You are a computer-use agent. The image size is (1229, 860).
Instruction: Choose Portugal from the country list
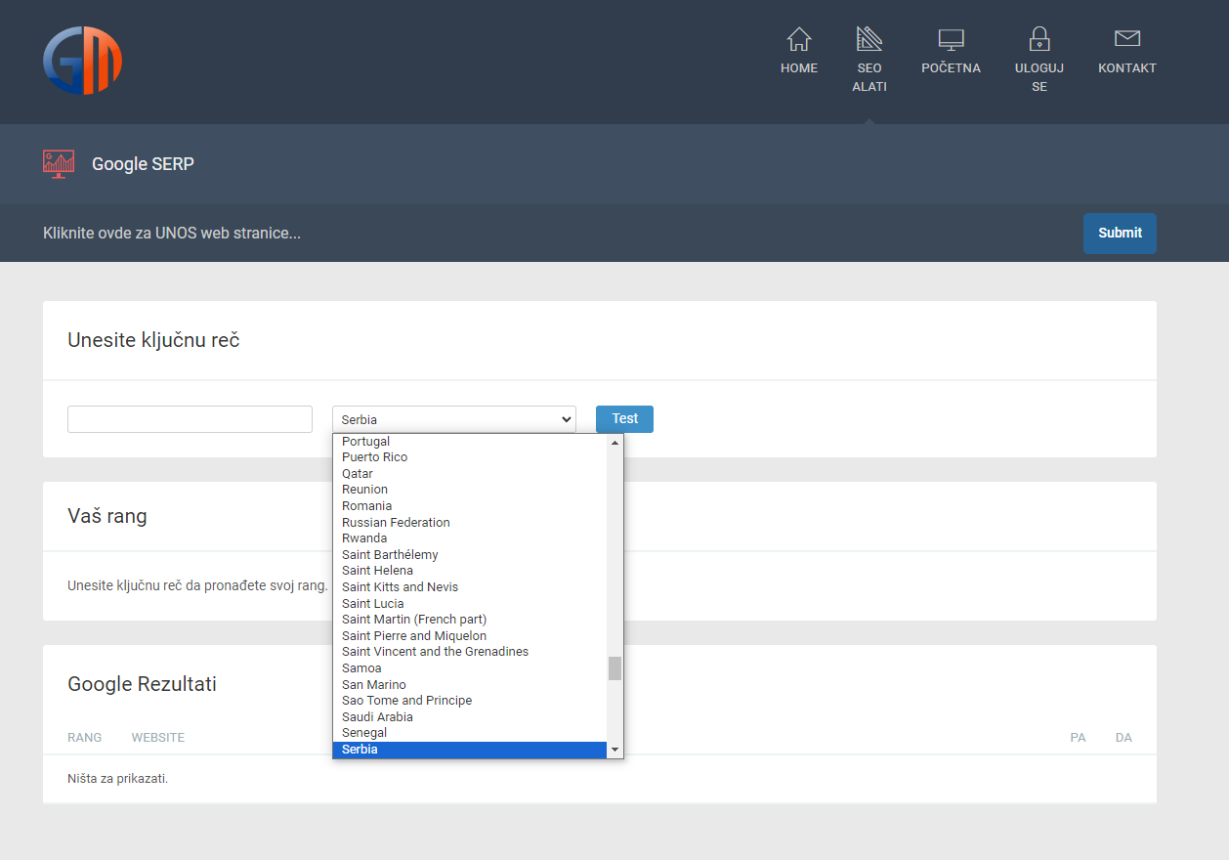click(365, 442)
